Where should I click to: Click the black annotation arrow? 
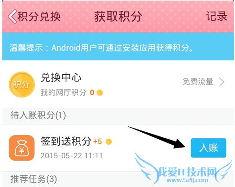coord(157,137)
